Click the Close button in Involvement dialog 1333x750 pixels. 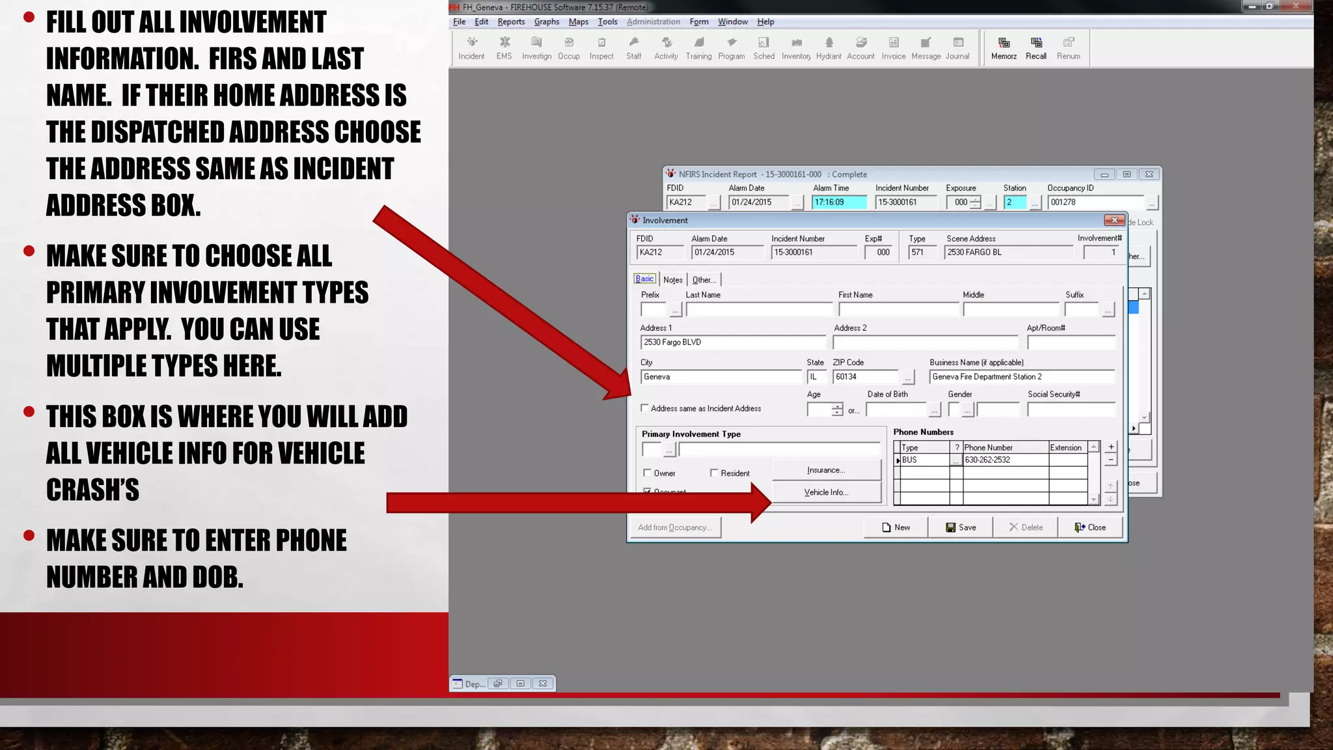1090,527
